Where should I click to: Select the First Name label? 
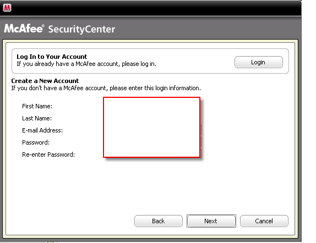coord(37,106)
